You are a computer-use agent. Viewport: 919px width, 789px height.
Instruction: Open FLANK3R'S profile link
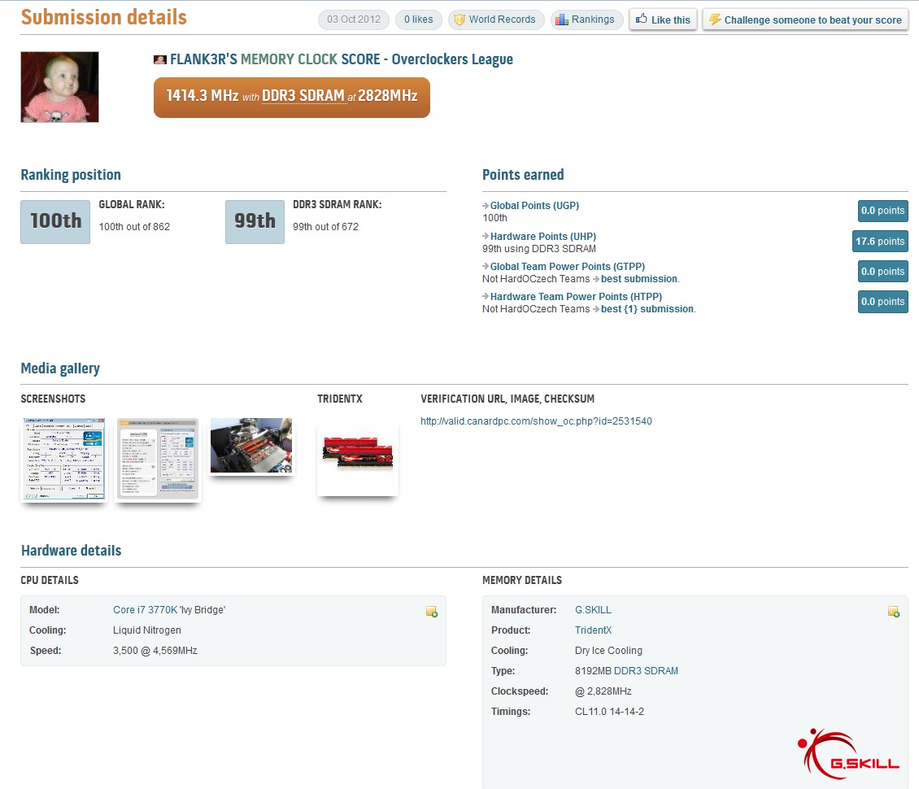(x=203, y=59)
